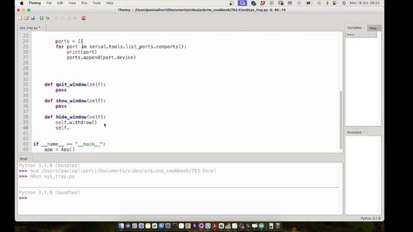Open Finder from the Dock
413x232 pixels.
tap(121, 226)
